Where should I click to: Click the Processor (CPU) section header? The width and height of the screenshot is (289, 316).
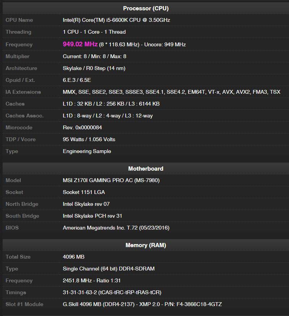click(146, 8)
